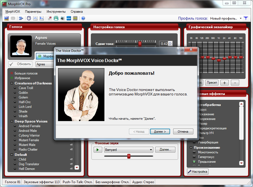Toggle the Гипертонус effect

[194, 157]
